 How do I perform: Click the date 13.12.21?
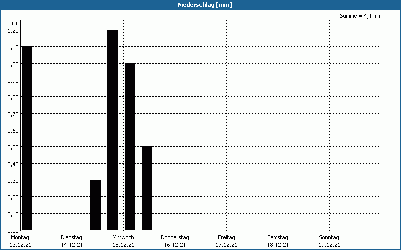click(20, 245)
